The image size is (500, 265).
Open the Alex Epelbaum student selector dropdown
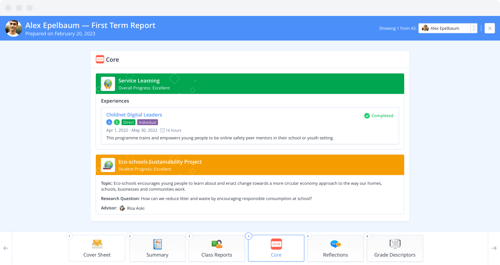click(444, 28)
